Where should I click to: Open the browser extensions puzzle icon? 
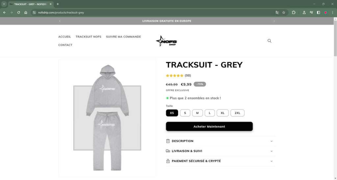click(x=294, y=13)
